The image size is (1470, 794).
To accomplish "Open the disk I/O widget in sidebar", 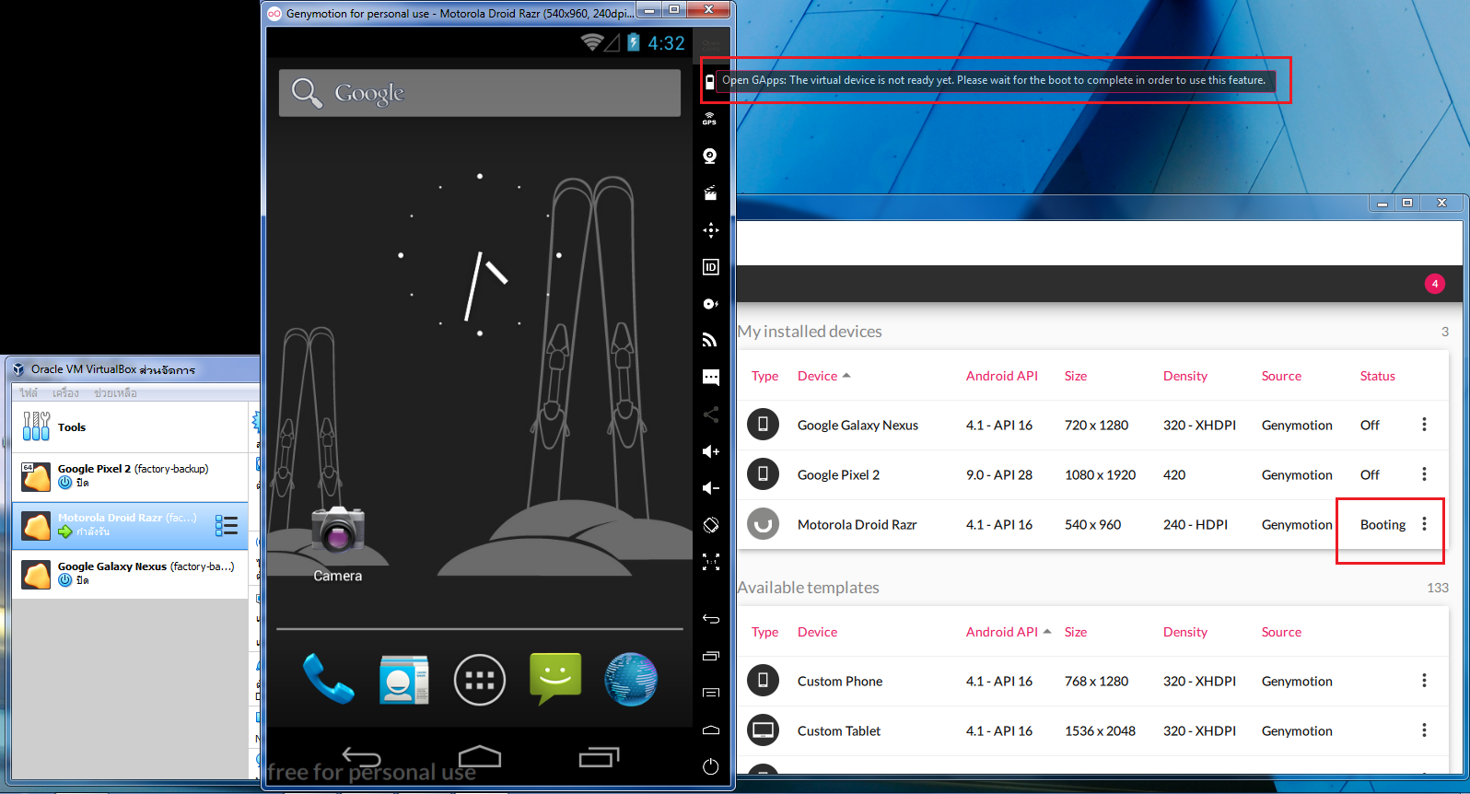I will 710,304.
